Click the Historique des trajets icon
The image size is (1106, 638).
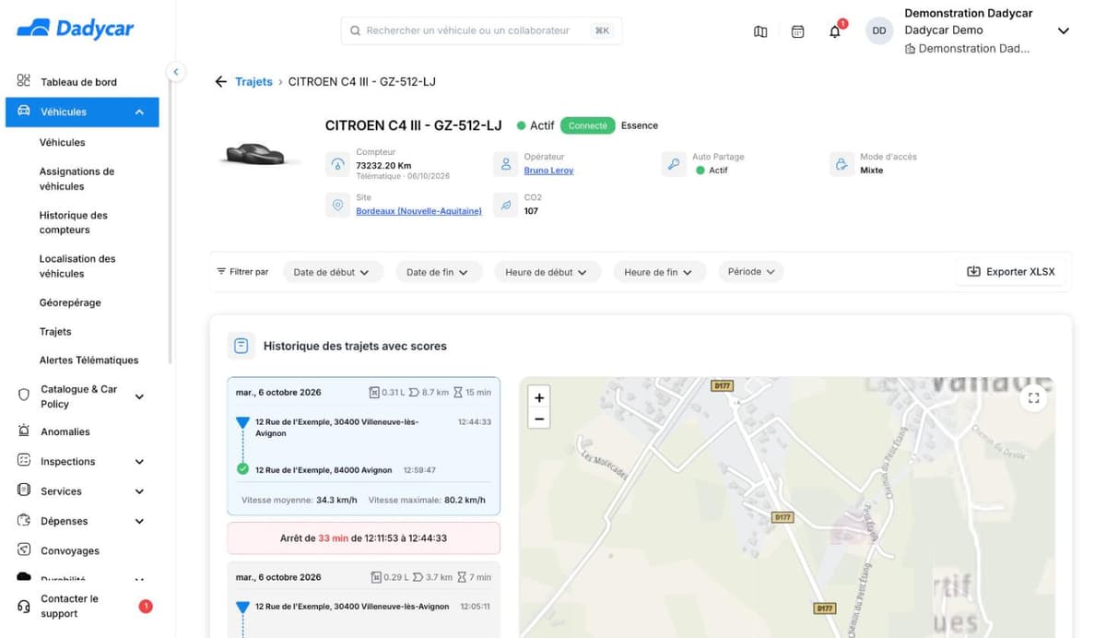point(241,346)
